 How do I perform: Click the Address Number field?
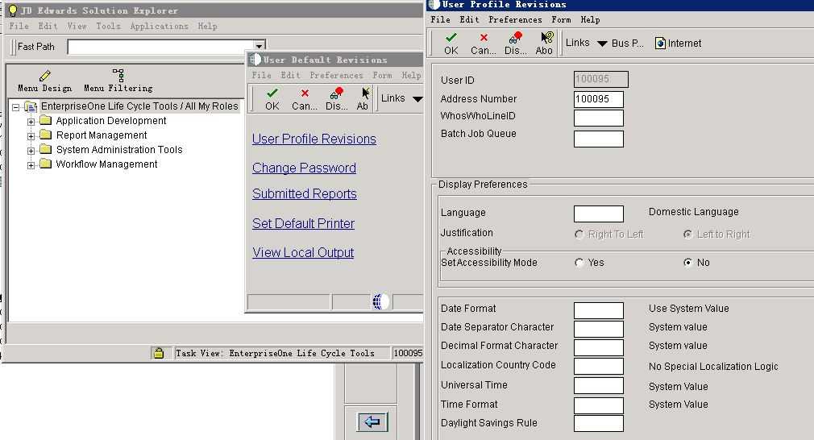[x=599, y=99]
